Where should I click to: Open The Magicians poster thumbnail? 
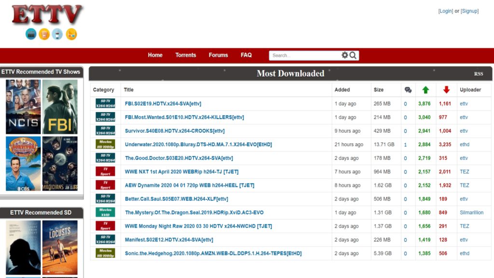click(x=60, y=164)
